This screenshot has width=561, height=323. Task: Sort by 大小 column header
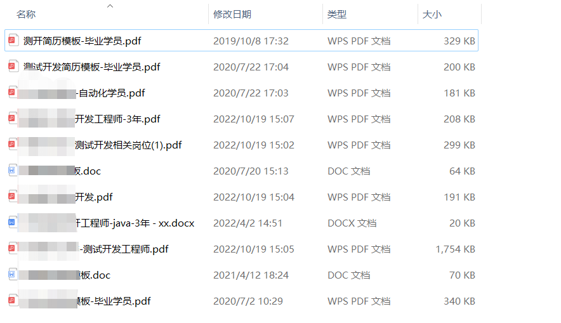(432, 15)
